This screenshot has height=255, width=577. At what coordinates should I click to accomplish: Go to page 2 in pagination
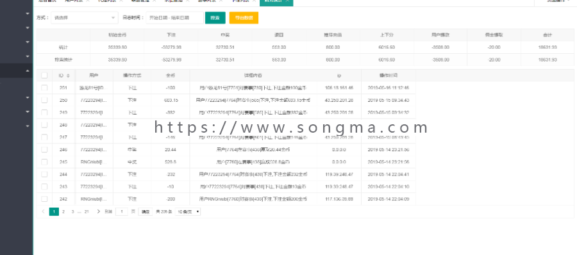point(63,211)
